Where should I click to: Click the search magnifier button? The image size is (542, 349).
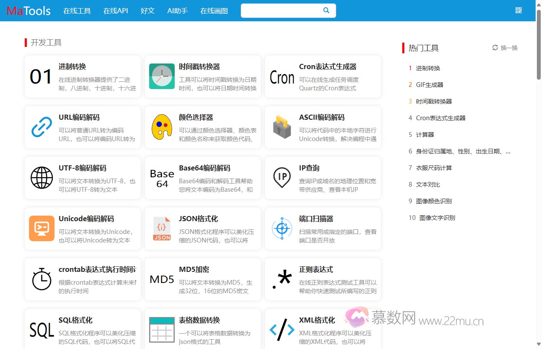[x=326, y=10]
